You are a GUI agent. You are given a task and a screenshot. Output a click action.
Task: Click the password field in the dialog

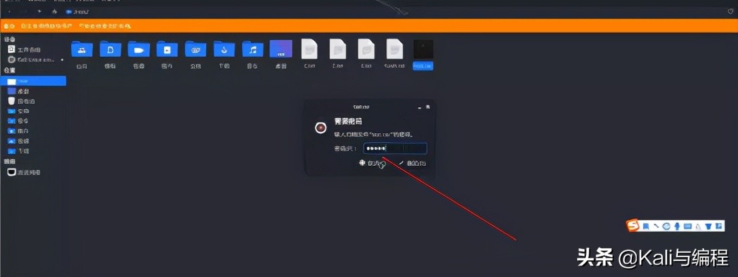(395, 149)
